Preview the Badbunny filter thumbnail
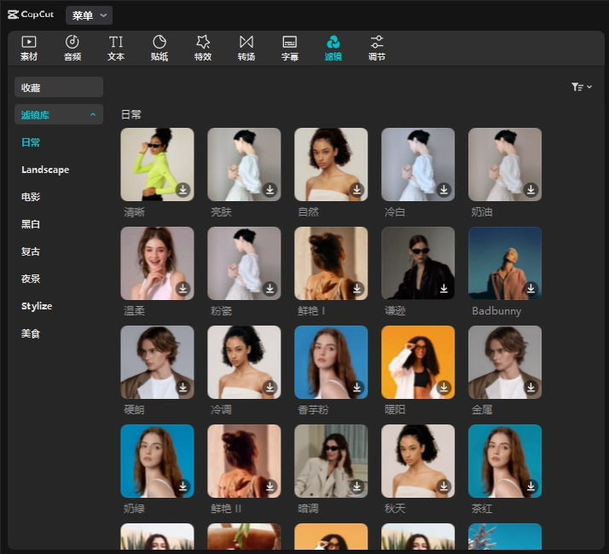Image resolution: width=609 pixels, height=554 pixels. pos(505,263)
